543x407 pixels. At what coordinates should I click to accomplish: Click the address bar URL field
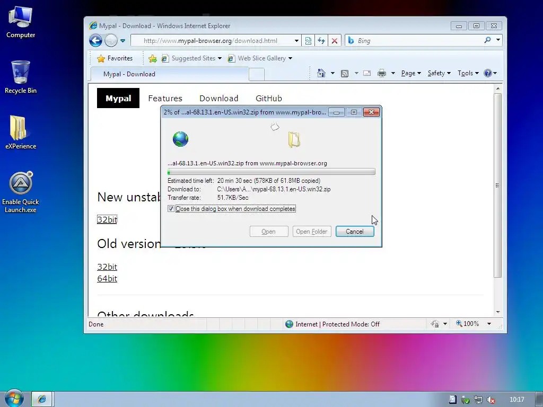pyautogui.click(x=211, y=41)
